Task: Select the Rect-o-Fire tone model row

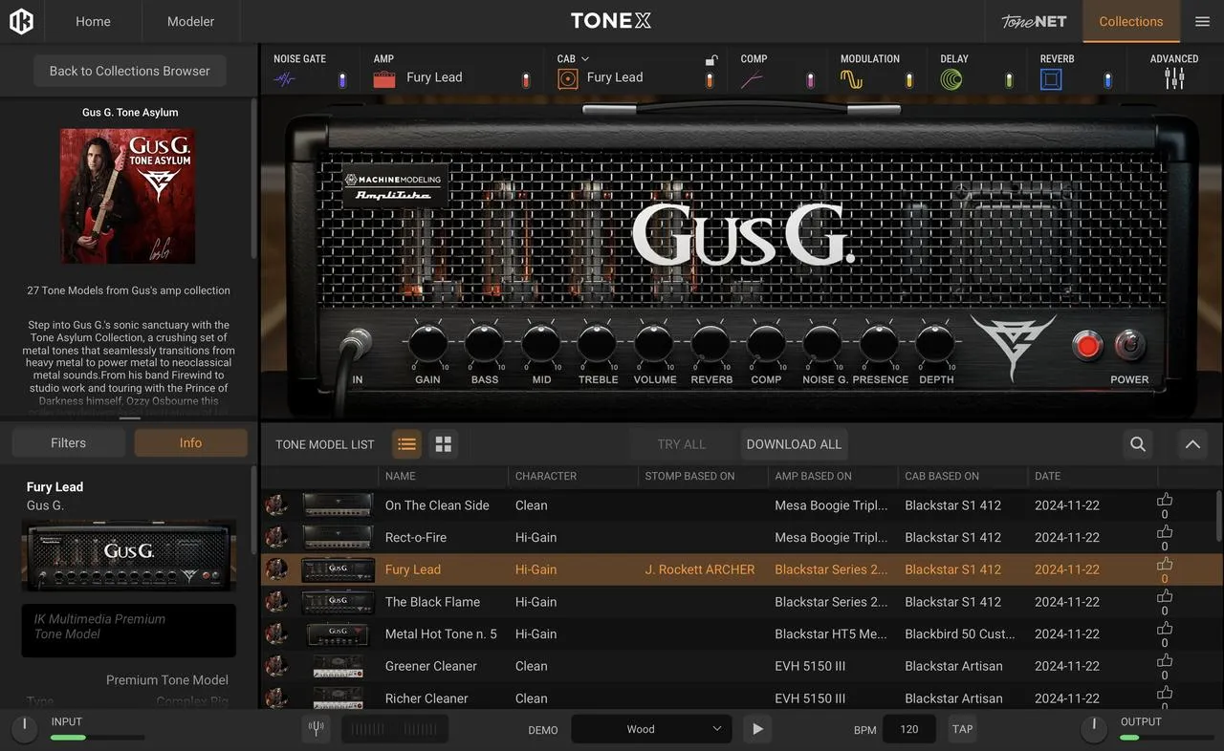Action: (741, 538)
